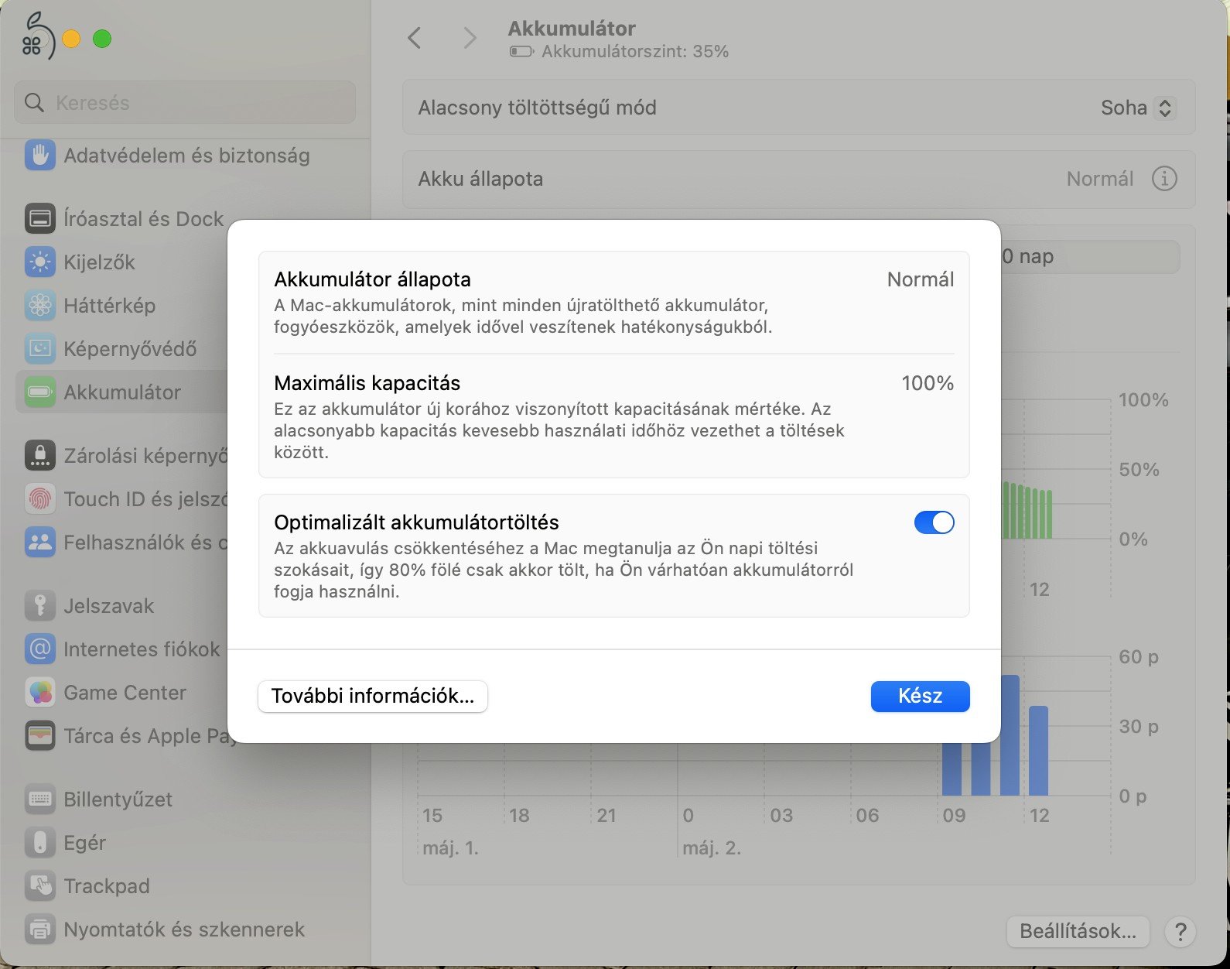Screen dimensions: 1230x969
Task: Open the Alacsony töltöttségű mód Soha dropdown
Action: click(x=1139, y=108)
